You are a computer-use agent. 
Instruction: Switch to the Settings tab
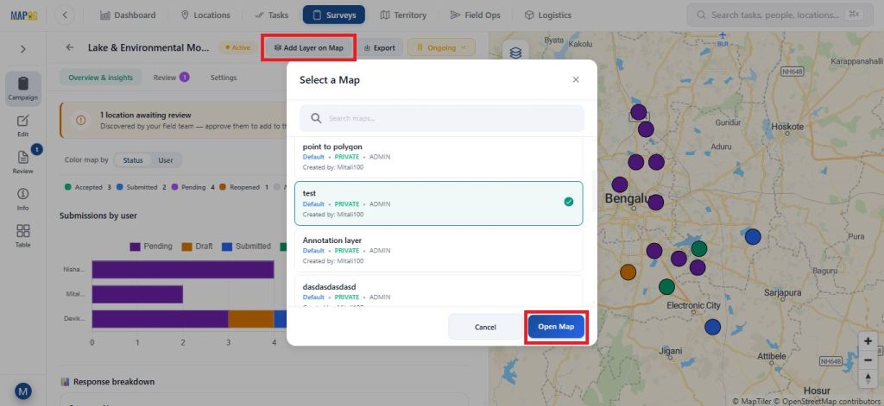pos(224,78)
